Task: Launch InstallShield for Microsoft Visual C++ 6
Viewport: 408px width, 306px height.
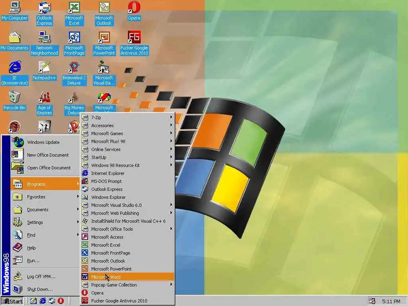Action: 127,221
